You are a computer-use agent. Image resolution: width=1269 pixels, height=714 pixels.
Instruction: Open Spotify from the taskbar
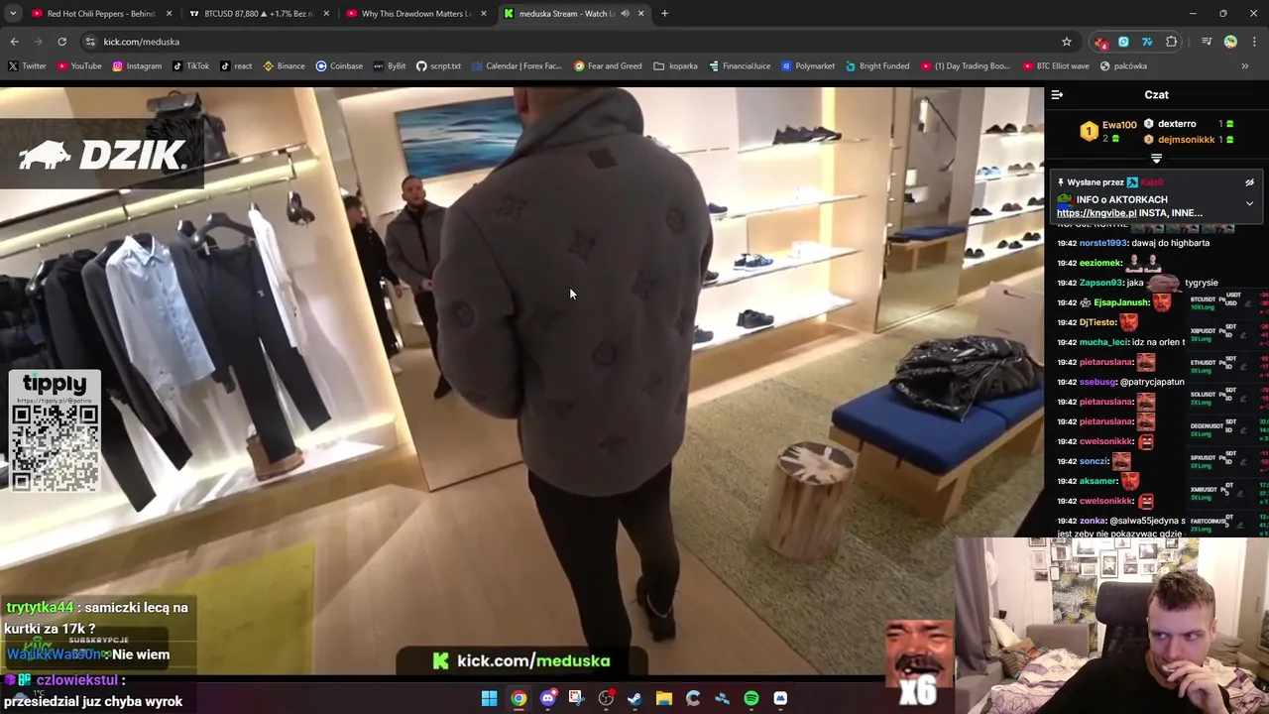pyautogui.click(x=751, y=698)
